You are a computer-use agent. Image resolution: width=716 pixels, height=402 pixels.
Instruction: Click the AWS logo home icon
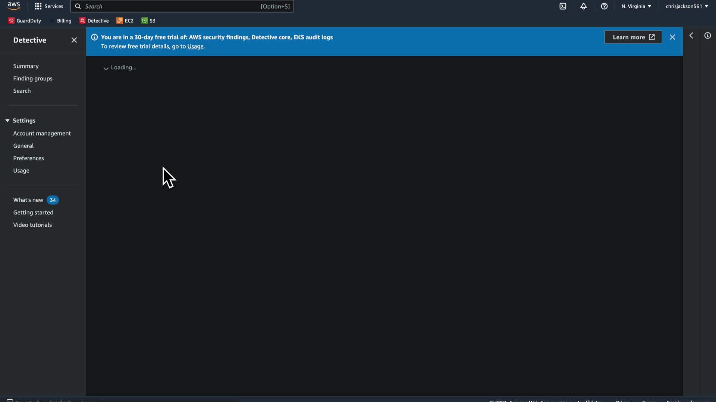(14, 6)
